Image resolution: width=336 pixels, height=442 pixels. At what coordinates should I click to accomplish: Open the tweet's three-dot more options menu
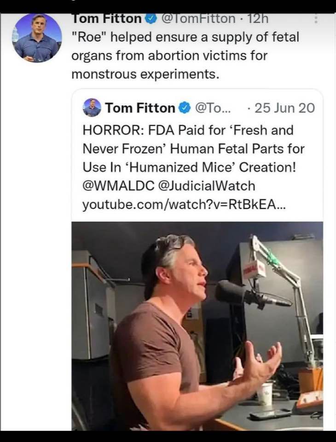click(x=316, y=19)
